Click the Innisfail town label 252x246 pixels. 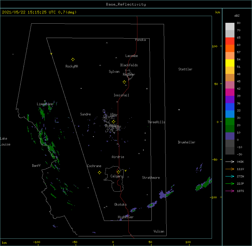pos(121,95)
